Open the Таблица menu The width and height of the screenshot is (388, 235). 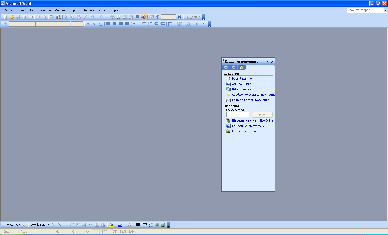pos(89,10)
